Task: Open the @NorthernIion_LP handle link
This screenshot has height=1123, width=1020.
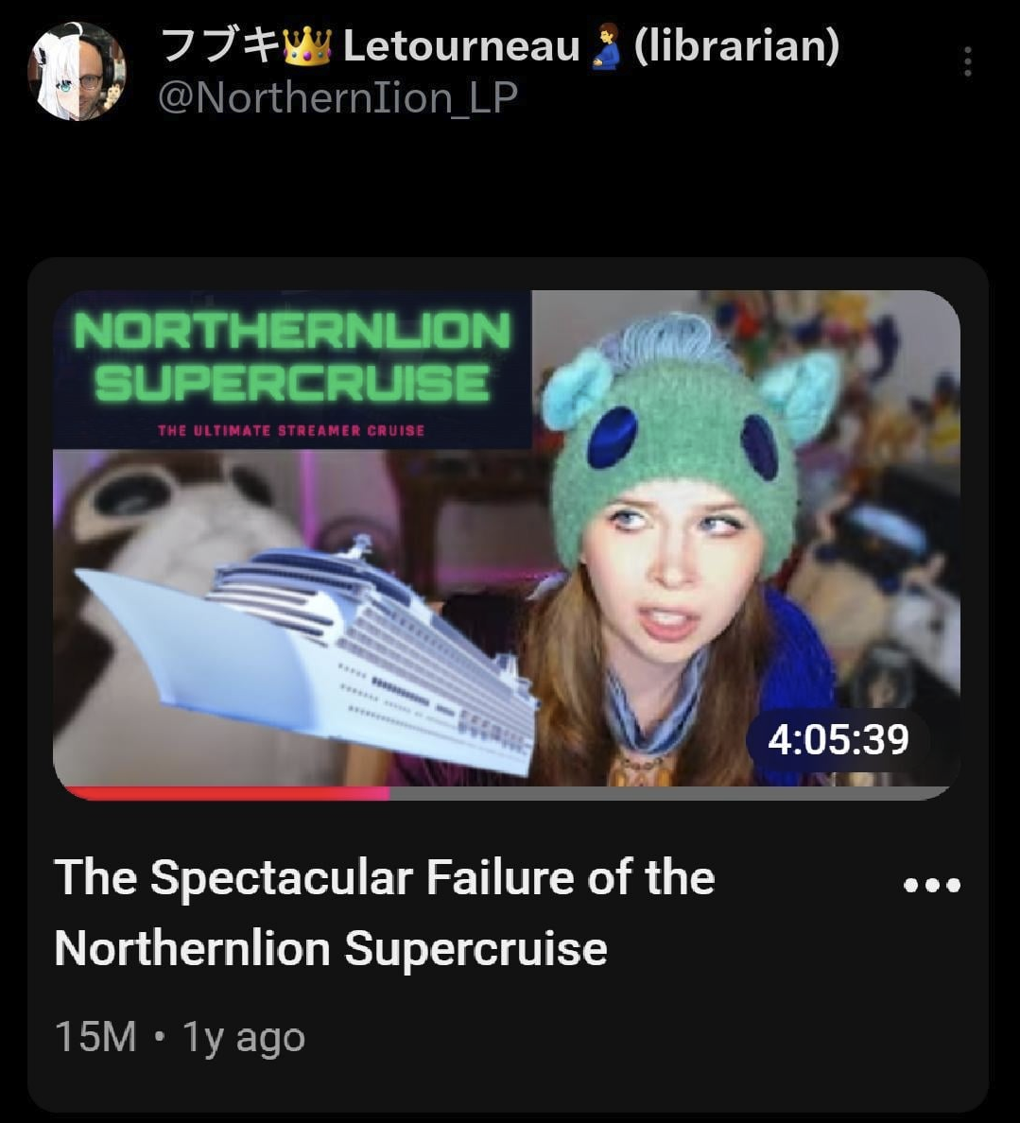Action: pyautogui.click(x=337, y=97)
